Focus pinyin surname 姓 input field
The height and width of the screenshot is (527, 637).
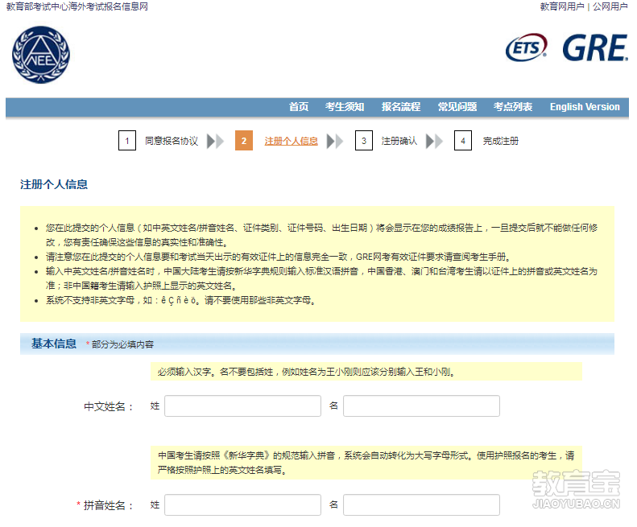tap(243, 505)
